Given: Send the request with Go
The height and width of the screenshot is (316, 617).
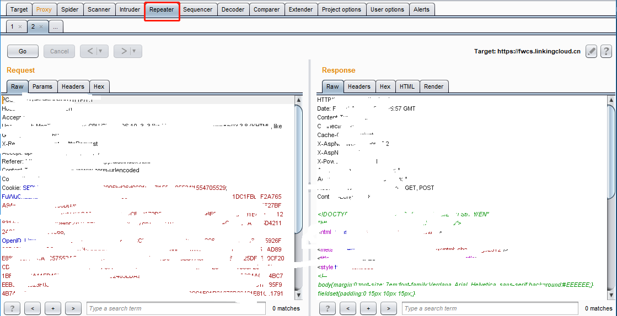Looking at the screenshot, I should coord(23,51).
